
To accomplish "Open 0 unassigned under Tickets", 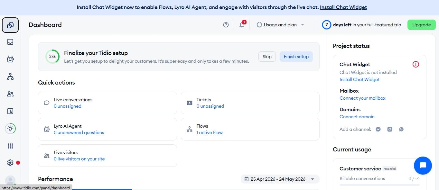I will click(210, 106).
